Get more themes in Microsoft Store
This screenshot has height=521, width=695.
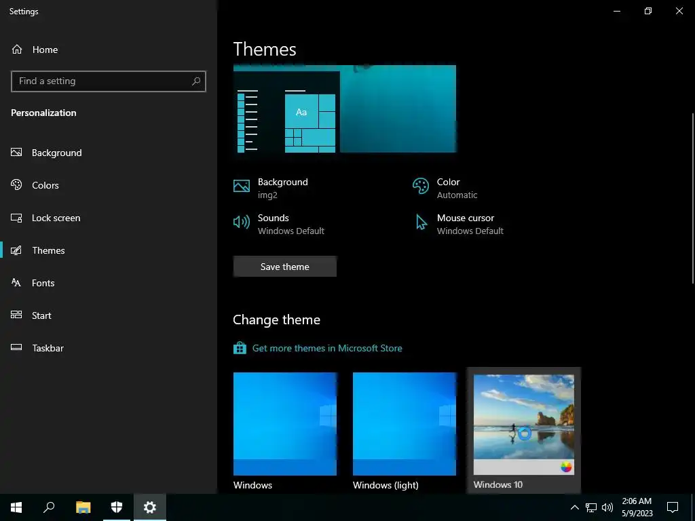(327, 348)
